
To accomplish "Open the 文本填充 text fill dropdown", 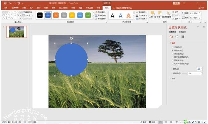I will click(141, 12).
